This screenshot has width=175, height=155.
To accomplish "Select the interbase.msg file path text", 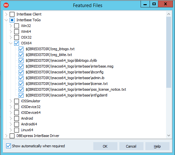I will click(x=69, y=66).
